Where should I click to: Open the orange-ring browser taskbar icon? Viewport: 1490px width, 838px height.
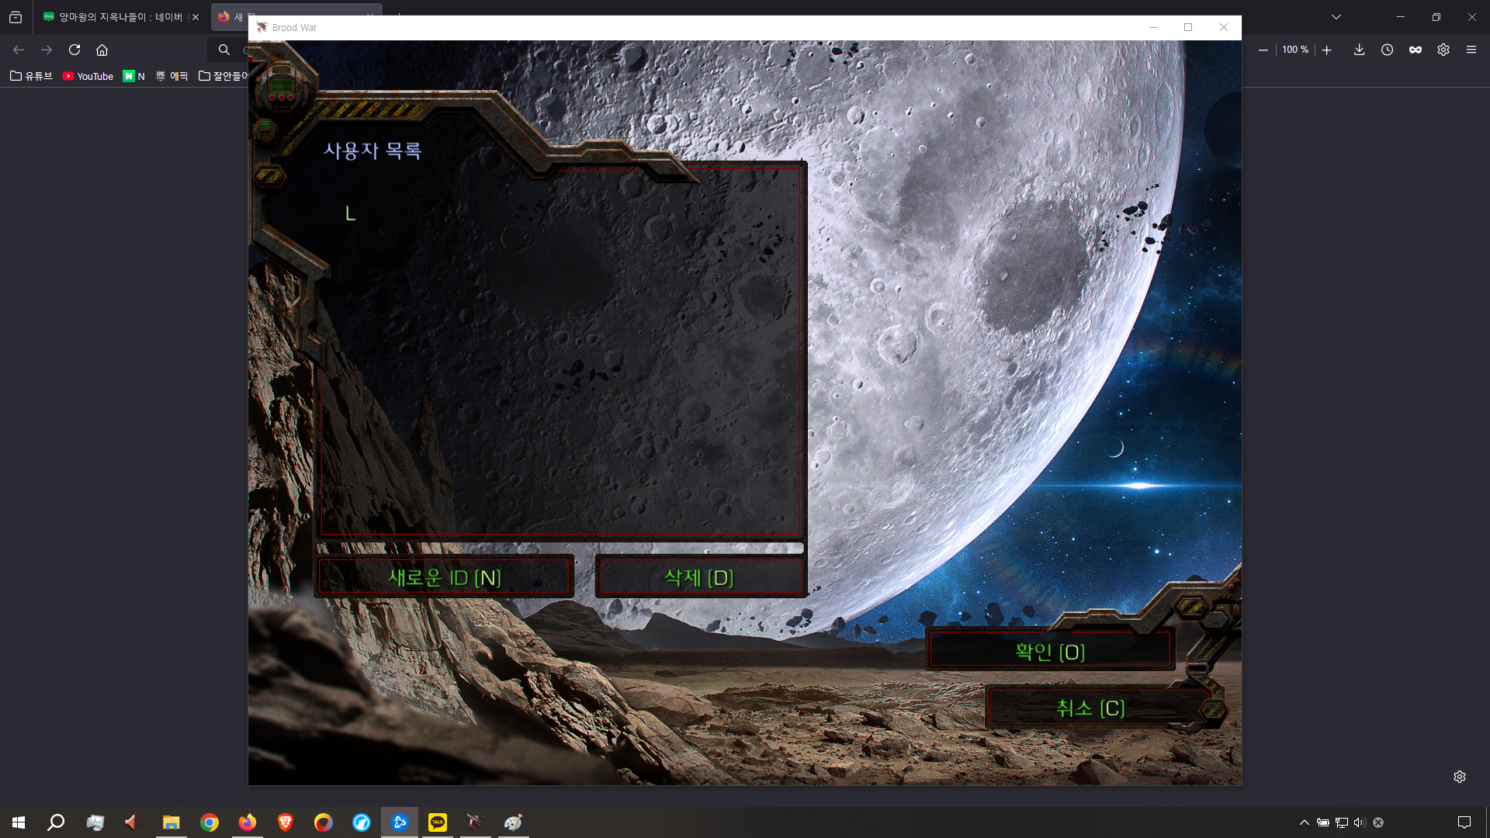point(324,822)
